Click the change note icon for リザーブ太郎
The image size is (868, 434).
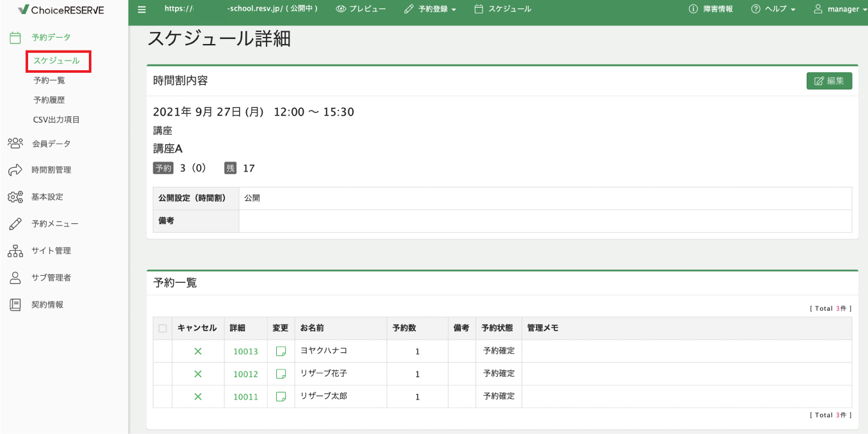[x=281, y=396]
